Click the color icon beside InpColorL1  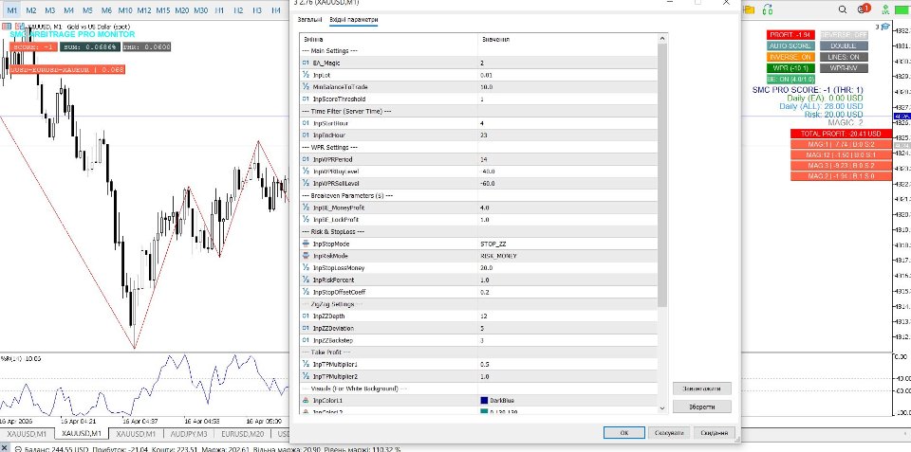coord(306,401)
